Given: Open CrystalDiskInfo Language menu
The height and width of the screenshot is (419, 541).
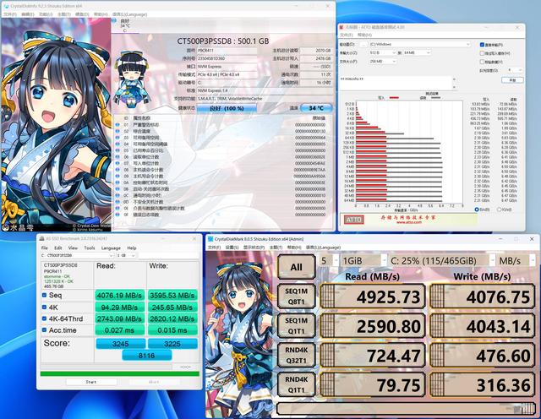Looking at the screenshot, I should 129,14.
